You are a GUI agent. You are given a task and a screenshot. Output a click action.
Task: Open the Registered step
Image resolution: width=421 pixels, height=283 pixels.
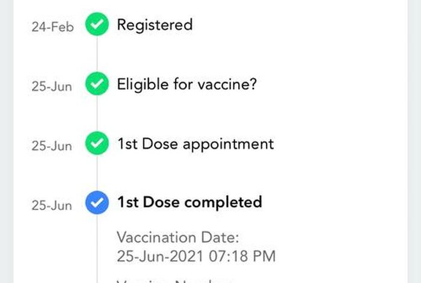[x=155, y=25]
